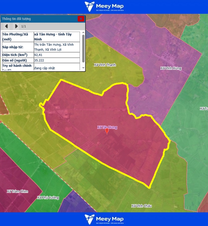Click the red map pin on Xã Tân Hưng
The width and height of the screenshot is (208, 226).
click(107, 131)
